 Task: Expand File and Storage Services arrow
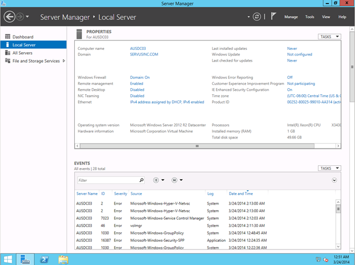[x=64, y=60]
